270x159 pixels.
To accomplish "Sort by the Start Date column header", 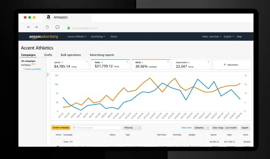I will [x=162, y=135].
